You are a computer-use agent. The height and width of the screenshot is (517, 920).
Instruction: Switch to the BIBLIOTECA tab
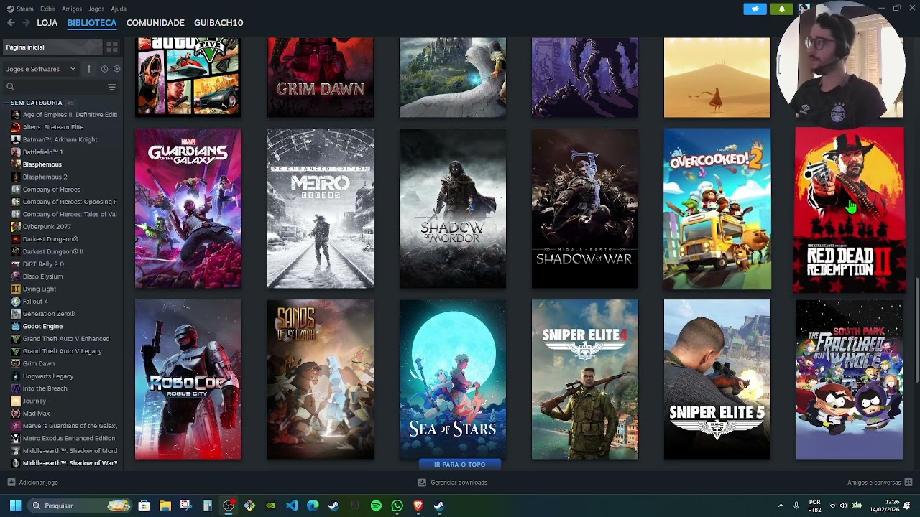tap(92, 23)
